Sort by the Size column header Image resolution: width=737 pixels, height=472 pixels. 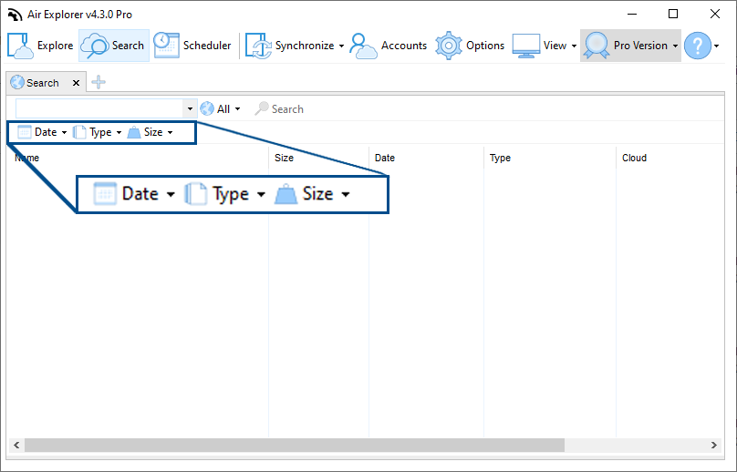coord(318,158)
